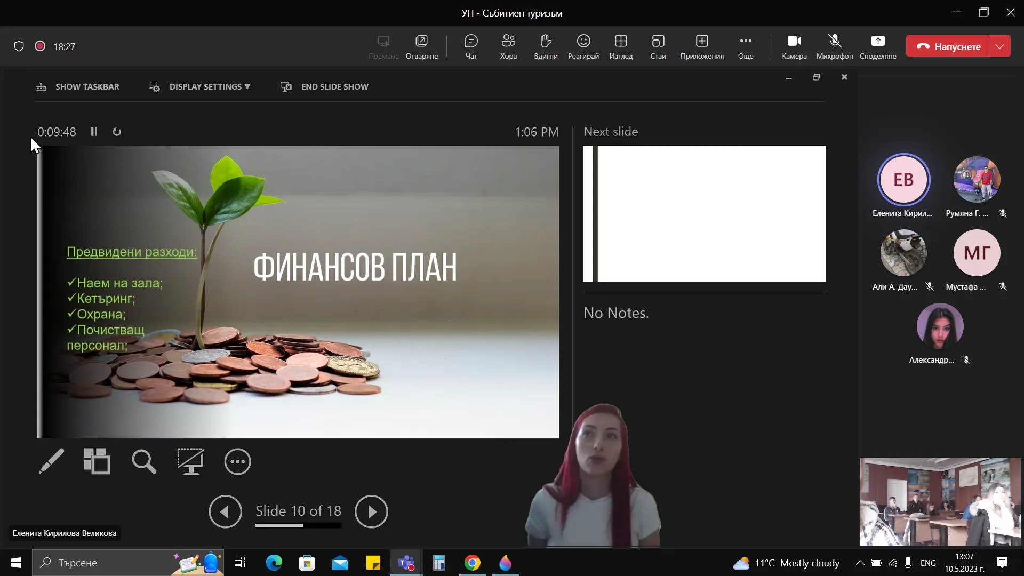Toggle the Camera (Камера)
The width and height of the screenshot is (1024, 576).
point(794,47)
